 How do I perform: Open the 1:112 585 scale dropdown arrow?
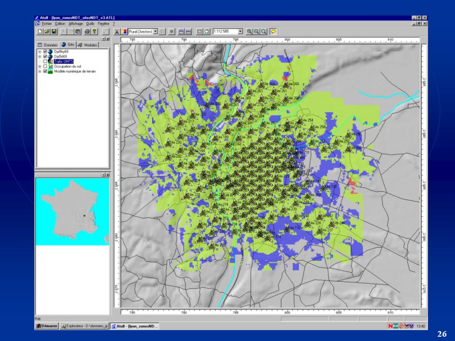pyautogui.click(x=240, y=31)
